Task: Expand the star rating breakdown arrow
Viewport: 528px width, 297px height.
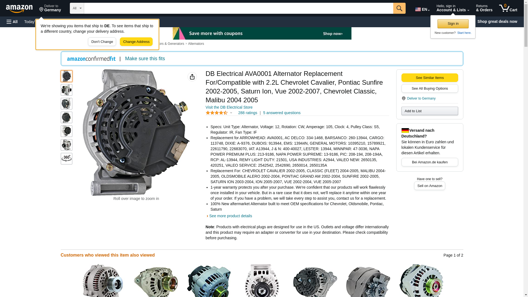Action: tap(231, 113)
